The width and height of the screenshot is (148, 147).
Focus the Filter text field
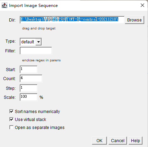pyautogui.click(x=36, y=51)
